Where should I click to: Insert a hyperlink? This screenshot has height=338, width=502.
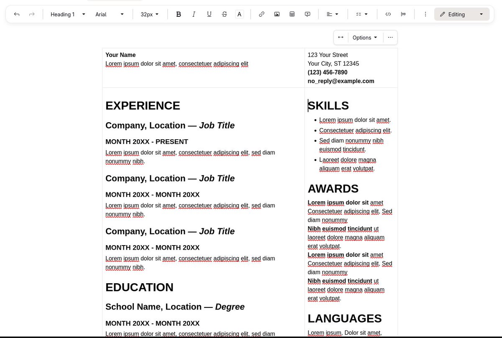[x=261, y=14]
